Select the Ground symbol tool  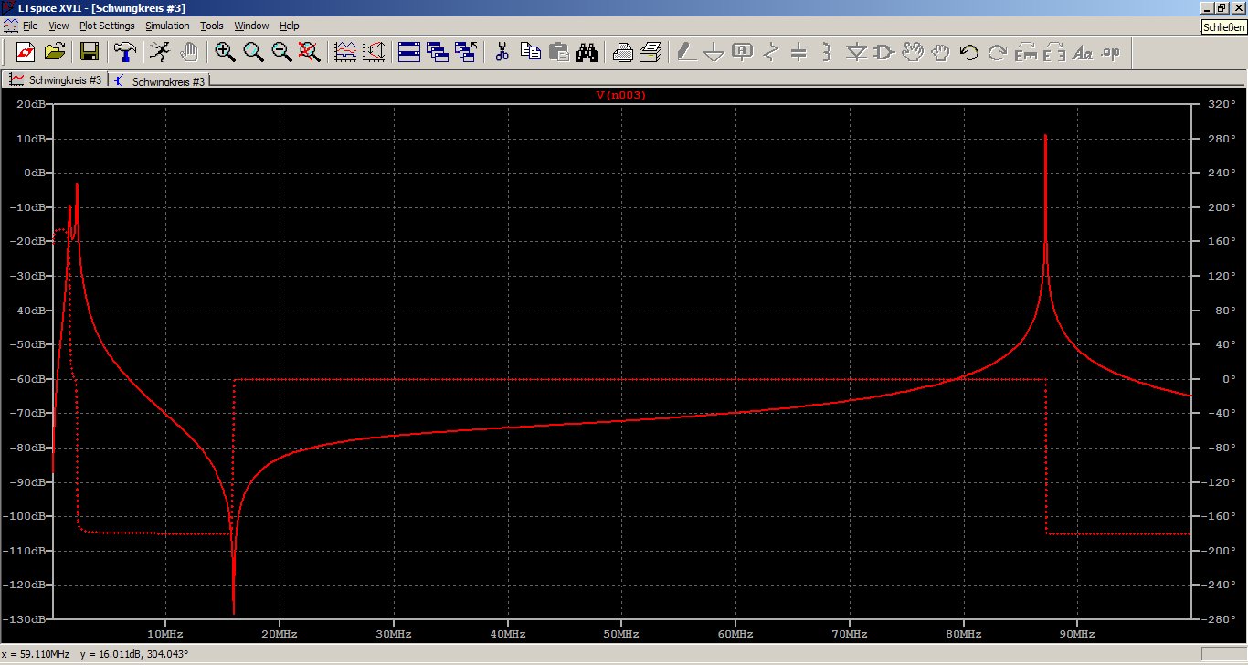[714, 52]
